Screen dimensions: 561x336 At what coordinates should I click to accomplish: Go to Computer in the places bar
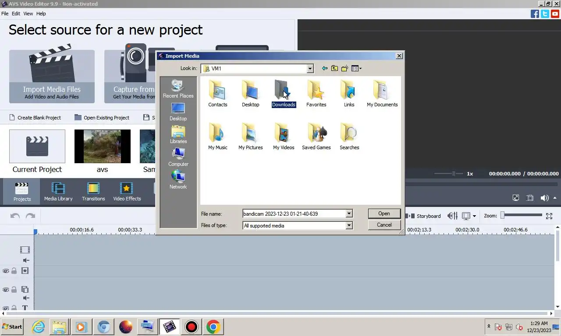178,157
